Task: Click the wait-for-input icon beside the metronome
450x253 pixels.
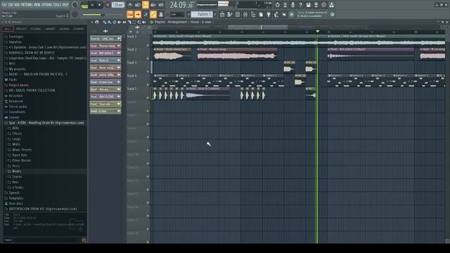Action: tap(138, 5)
